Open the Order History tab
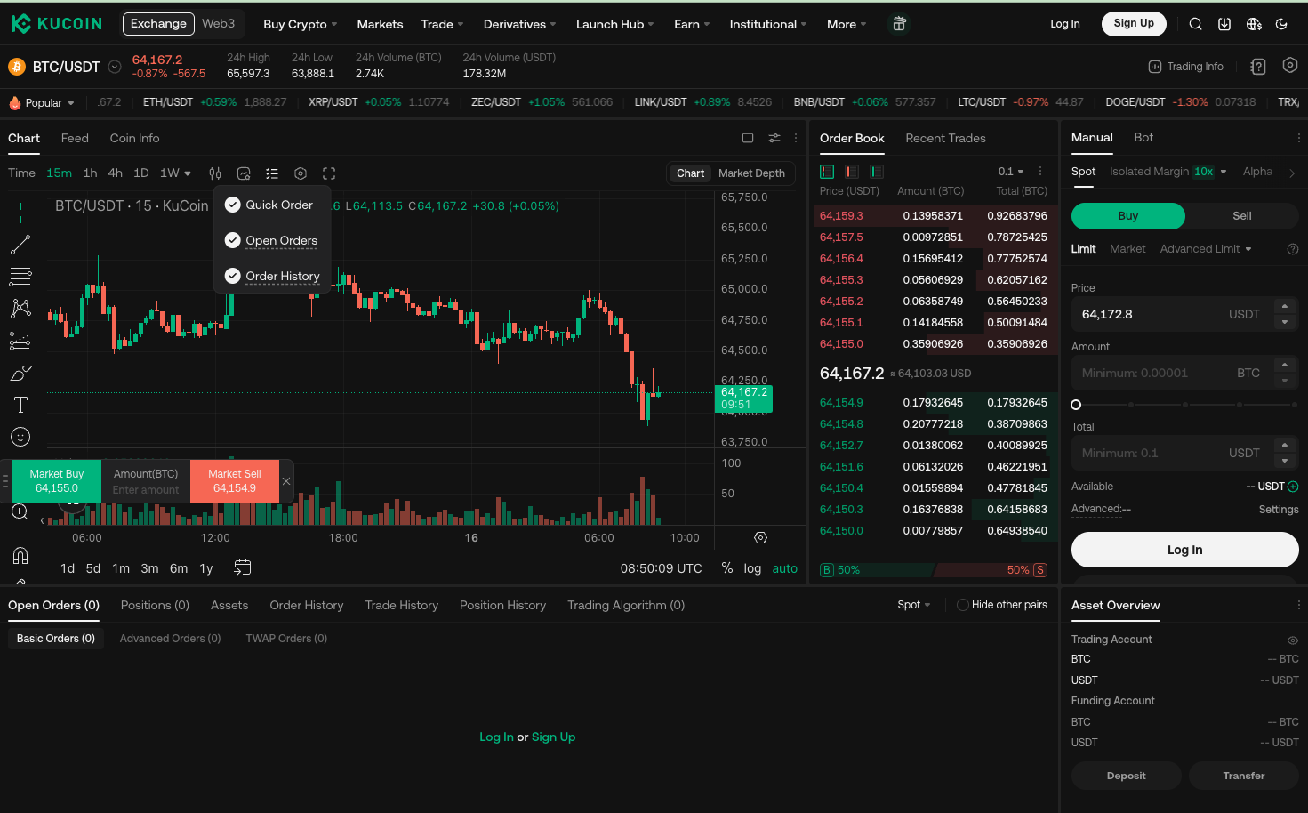The width and height of the screenshot is (1308, 813). pyautogui.click(x=307, y=605)
